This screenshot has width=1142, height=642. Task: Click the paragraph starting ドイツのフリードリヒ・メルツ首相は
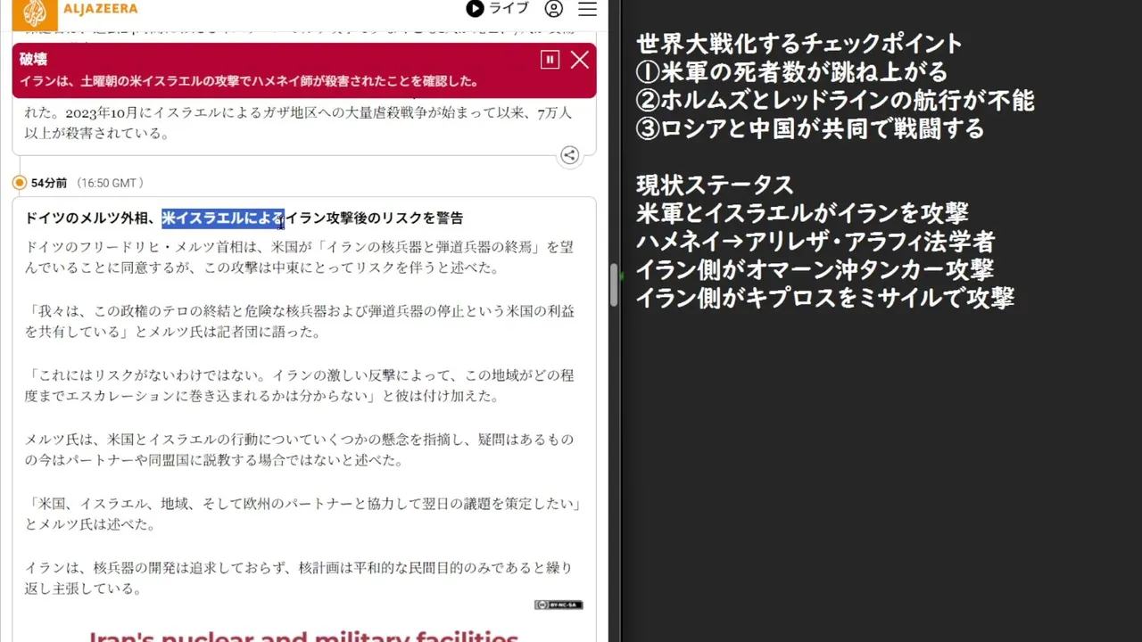coord(299,257)
